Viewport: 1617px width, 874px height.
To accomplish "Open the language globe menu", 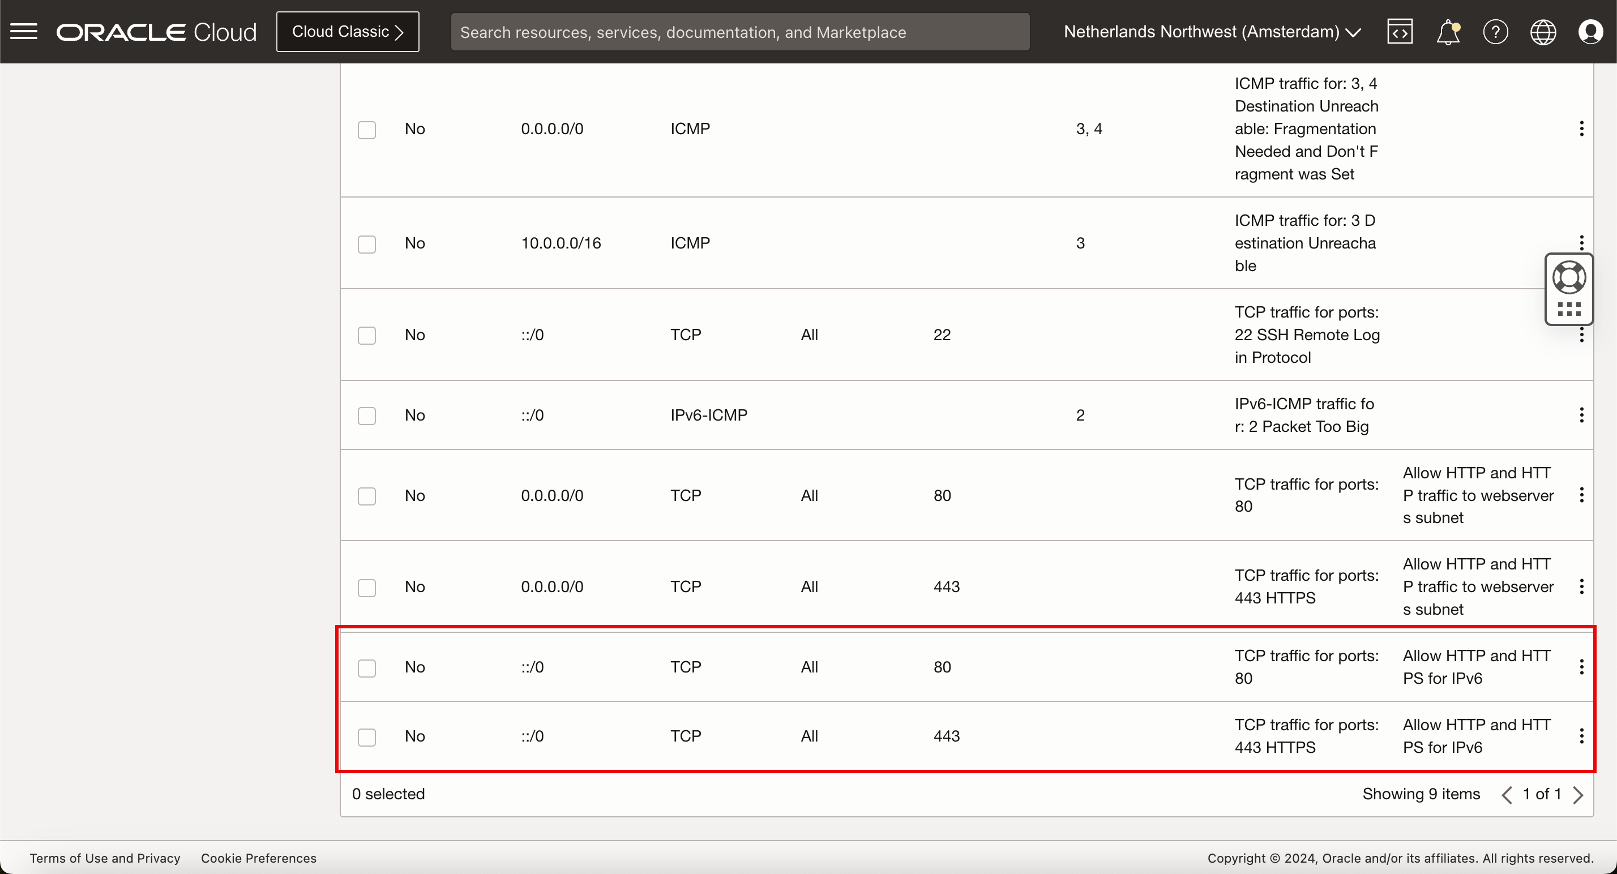I will [1543, 32].
